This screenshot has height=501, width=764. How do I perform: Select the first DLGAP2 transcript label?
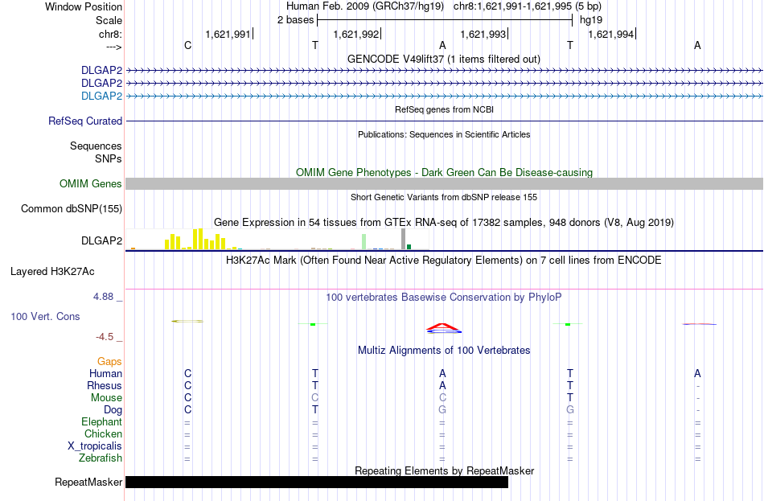[x=101, y=70]
